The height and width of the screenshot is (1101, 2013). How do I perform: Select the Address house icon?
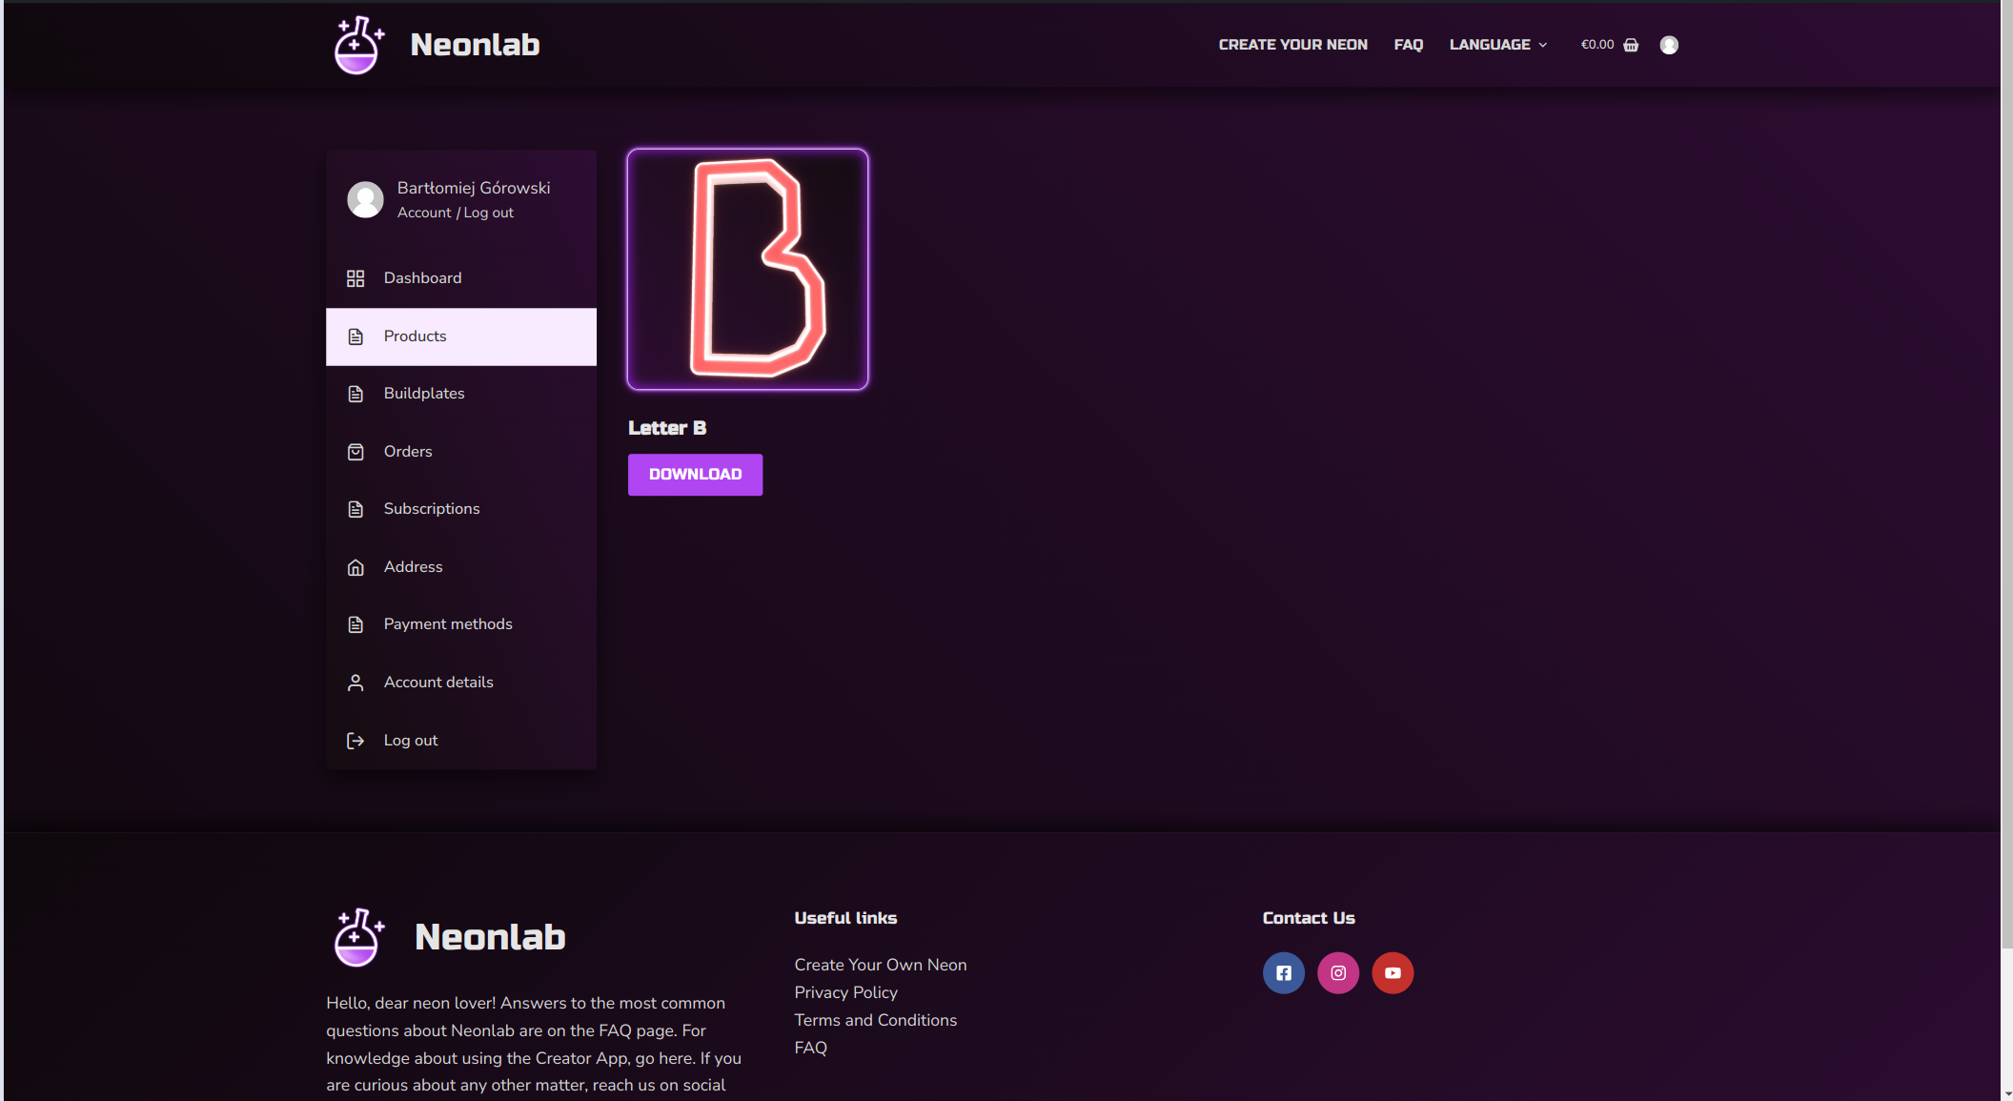coord(356,566)
